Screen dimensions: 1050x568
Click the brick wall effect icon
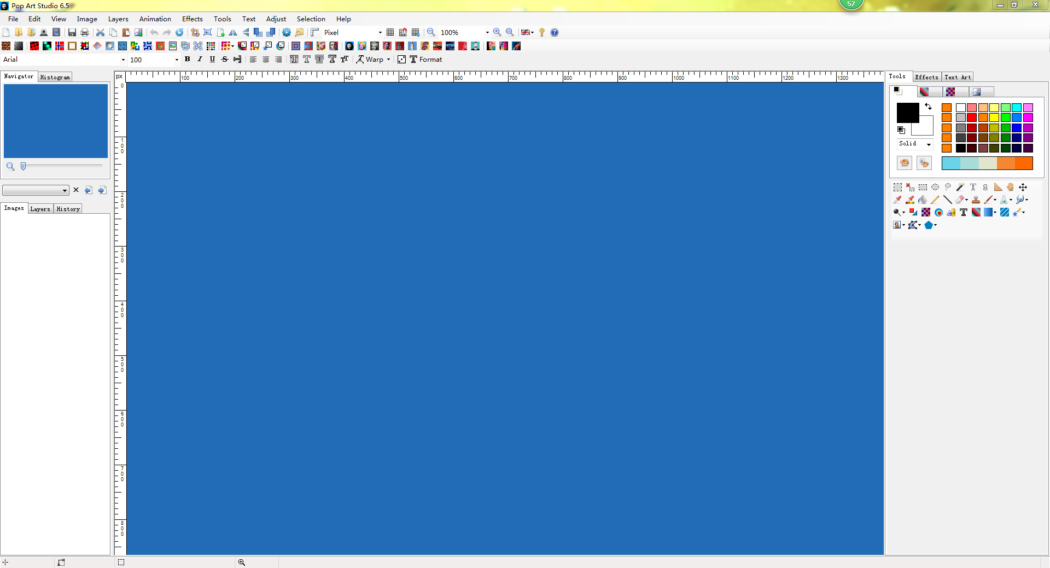[6, 46]
